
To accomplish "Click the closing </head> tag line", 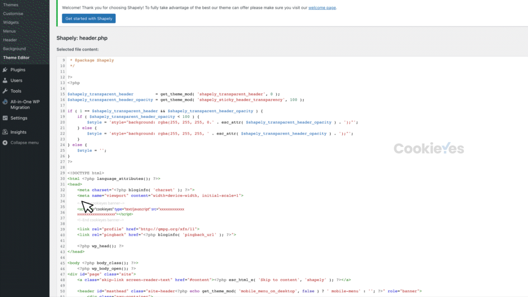I will point(76,252).
